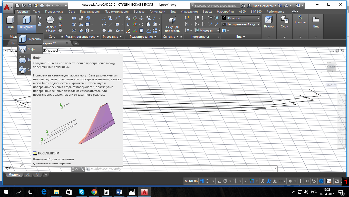Open the Параметризация ribbon tab
This screenshot has height=197, width=349.
click(117, 12)
